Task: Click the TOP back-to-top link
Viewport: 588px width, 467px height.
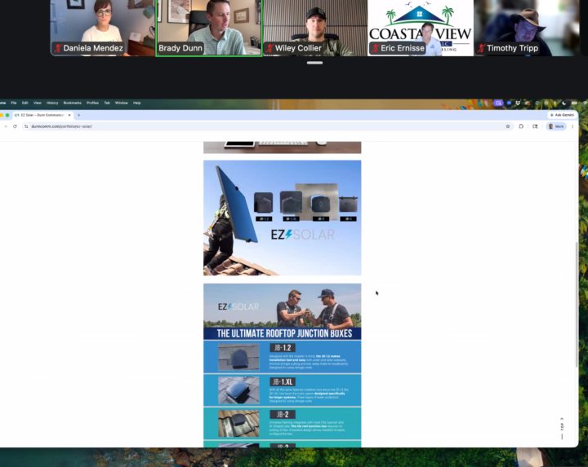Action: pyautogui.click(x=562, y=429)
